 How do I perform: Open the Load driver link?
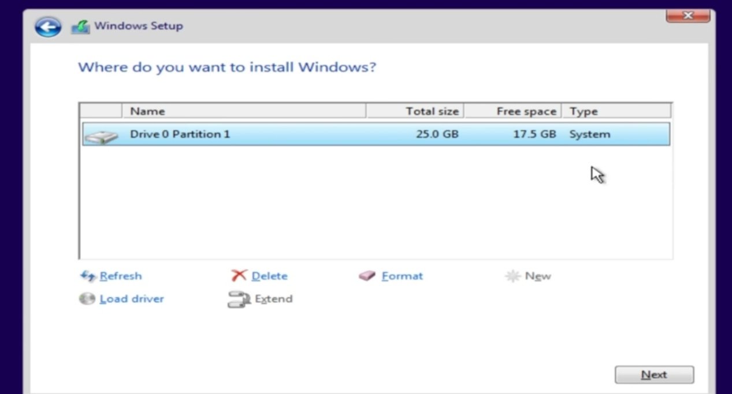tap(132, 299)
